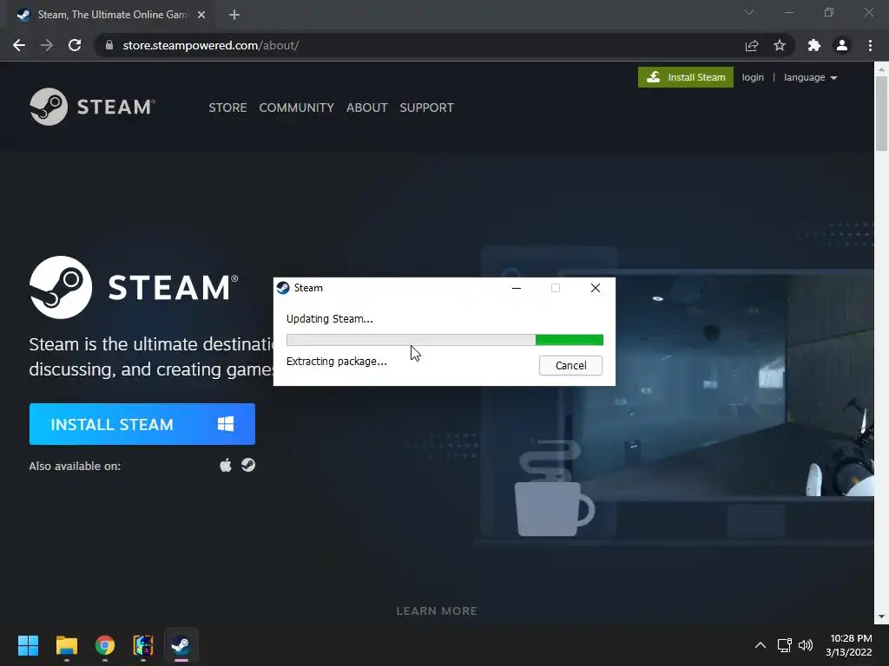Click 'Updating Steam...' text

point(329,319)
